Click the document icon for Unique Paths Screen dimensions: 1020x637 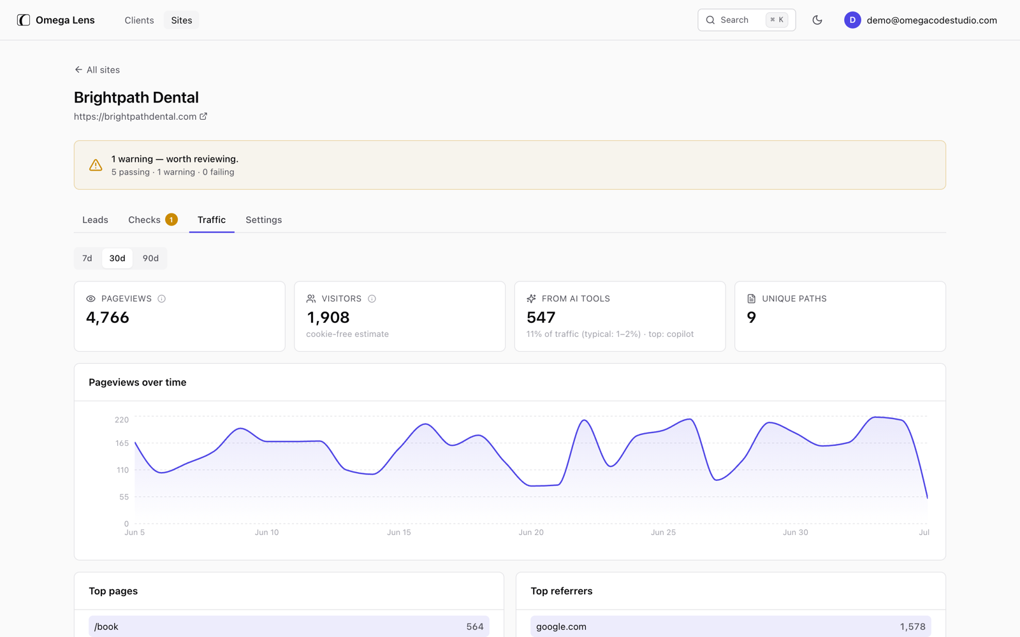click(x=751, y=298)
